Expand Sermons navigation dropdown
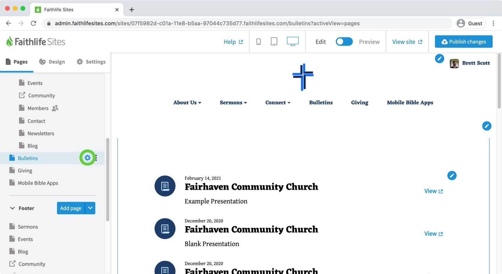This screenshot has width=502, height=274. [x=233, y=103]
